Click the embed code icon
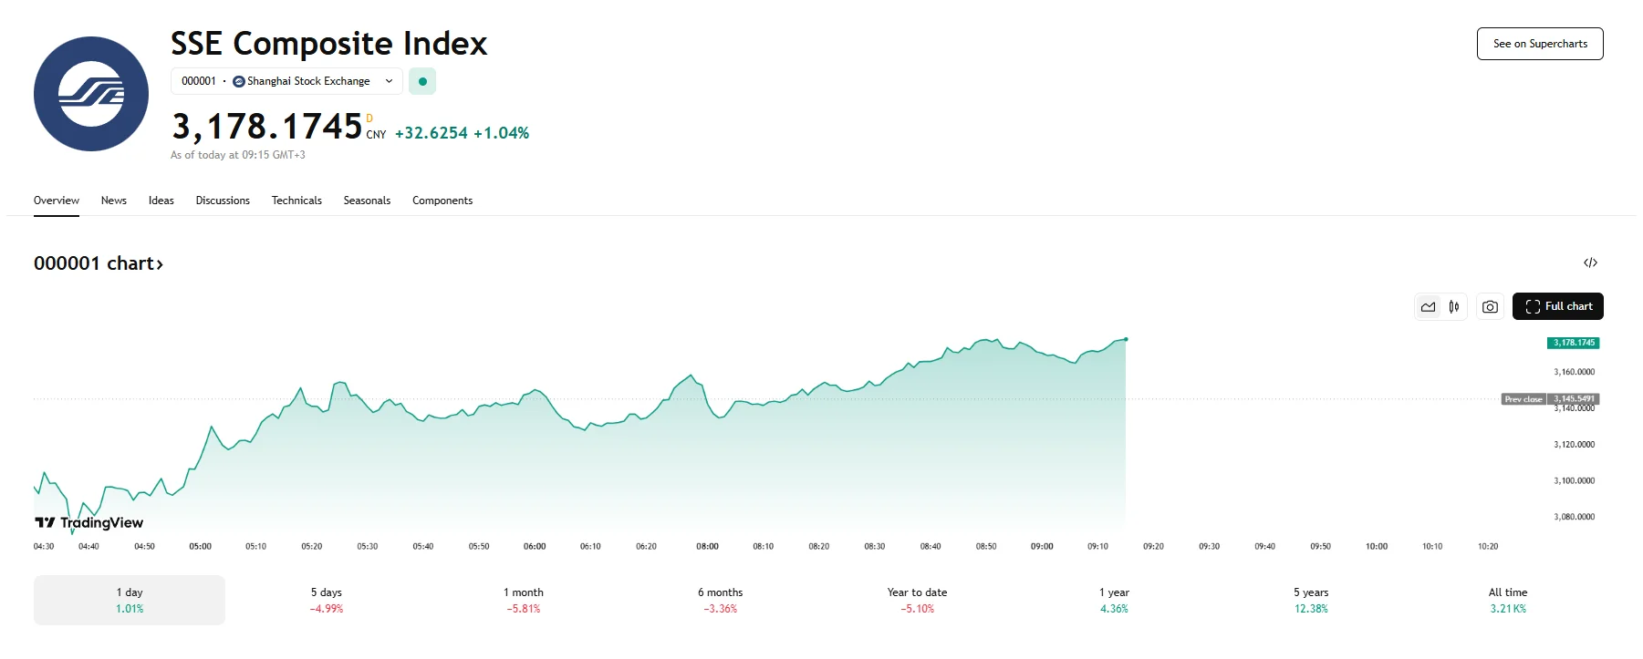The height and width of the screenshot is (659, 1643). [x=1590, y=263]
